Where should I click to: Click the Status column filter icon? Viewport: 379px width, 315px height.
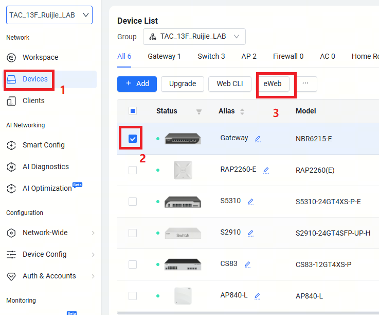(199, 111)
